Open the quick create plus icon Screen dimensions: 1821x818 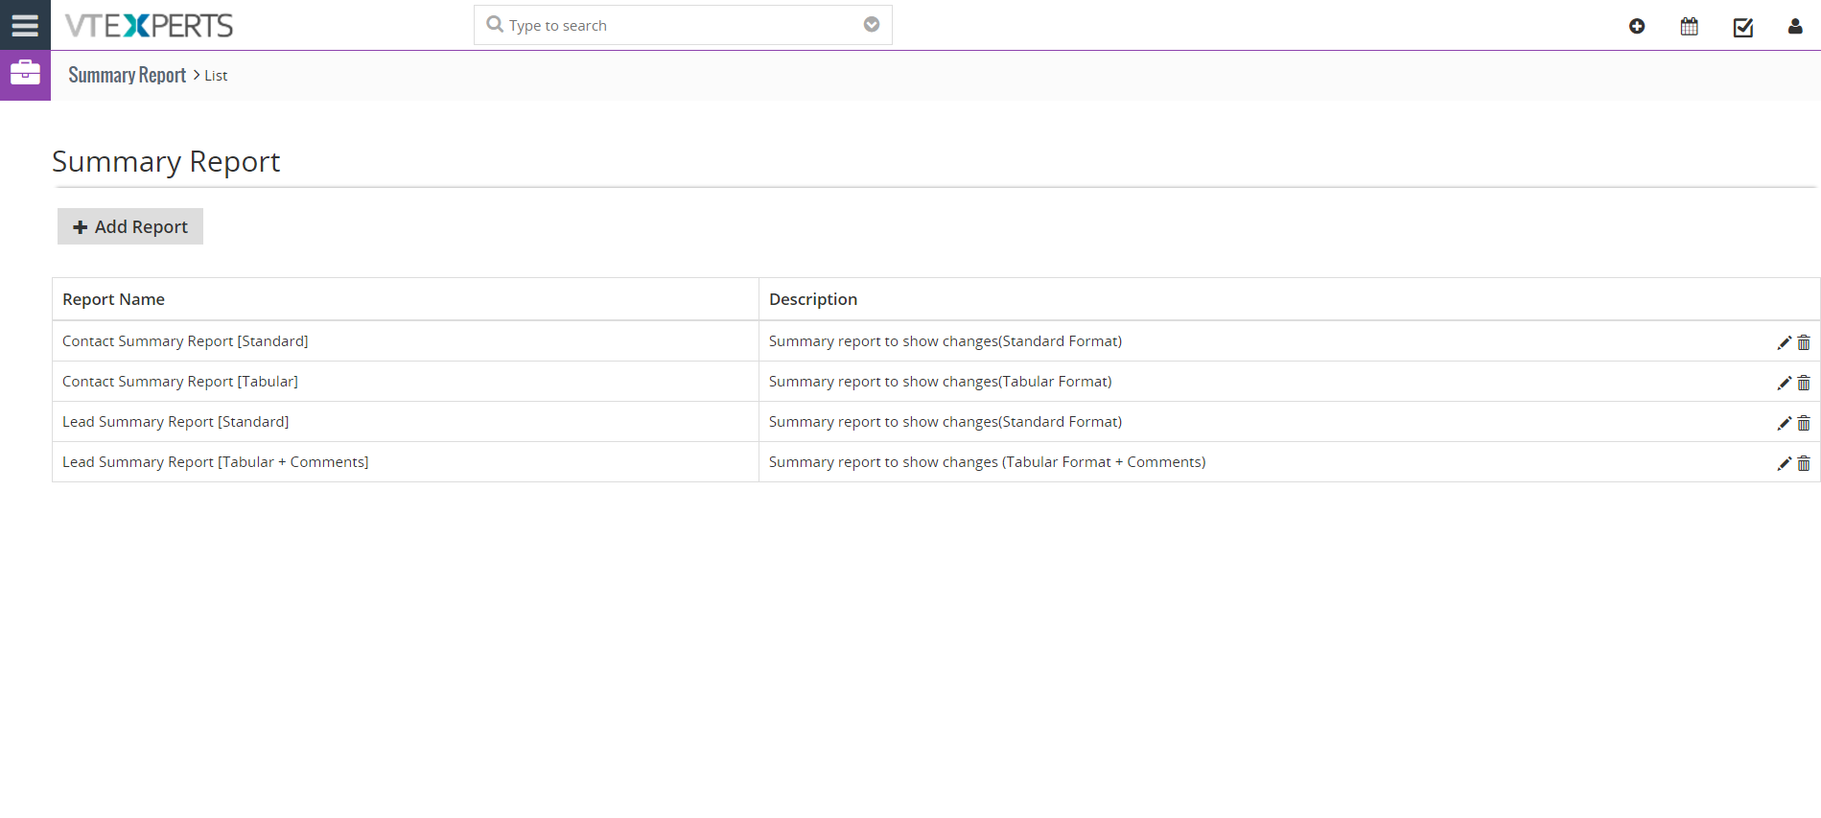(1637, 27)
